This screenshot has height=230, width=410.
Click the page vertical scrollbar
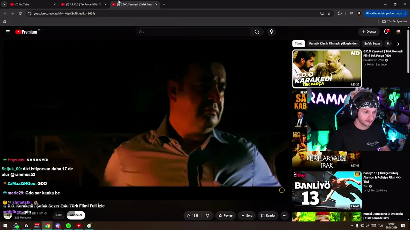408,51
